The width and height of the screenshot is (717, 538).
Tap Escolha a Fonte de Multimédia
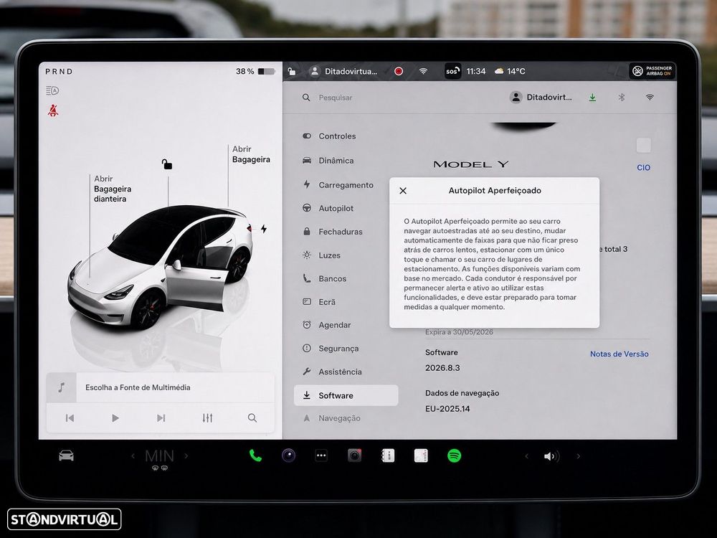click(138, 387)
